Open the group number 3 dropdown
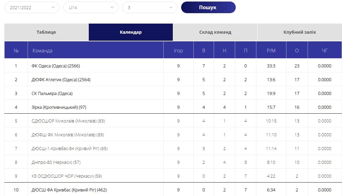This screenshot has width=342, height=196. coord(150,8)
